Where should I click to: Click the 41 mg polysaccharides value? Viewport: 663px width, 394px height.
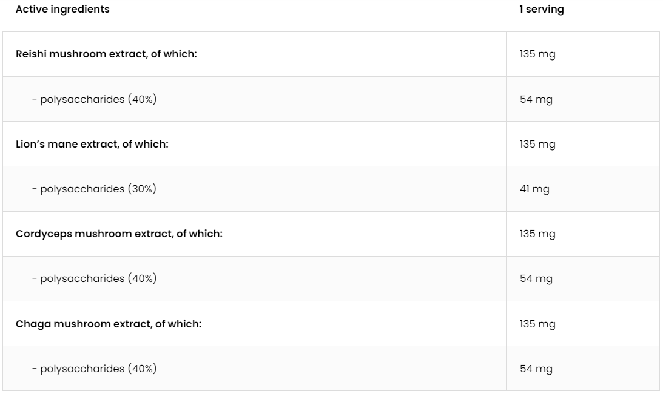[534, 189]
